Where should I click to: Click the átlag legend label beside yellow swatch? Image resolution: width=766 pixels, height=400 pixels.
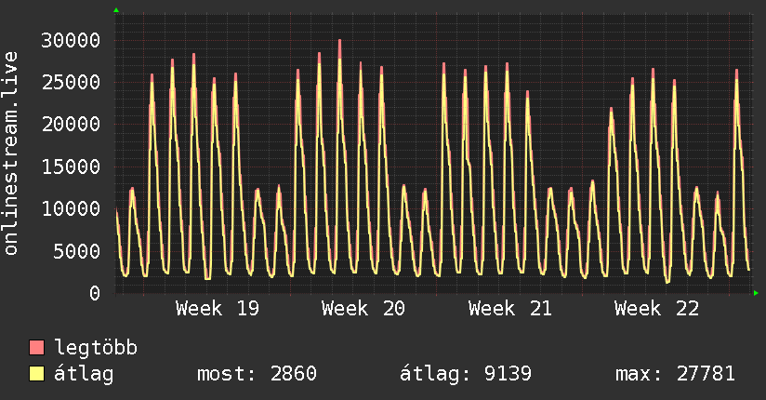pyautogui.click(x=84, y=374)
